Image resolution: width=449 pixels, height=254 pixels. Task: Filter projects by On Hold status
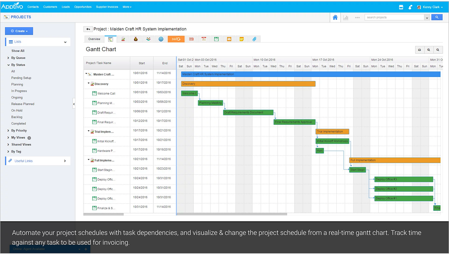(x=17, y=110)
